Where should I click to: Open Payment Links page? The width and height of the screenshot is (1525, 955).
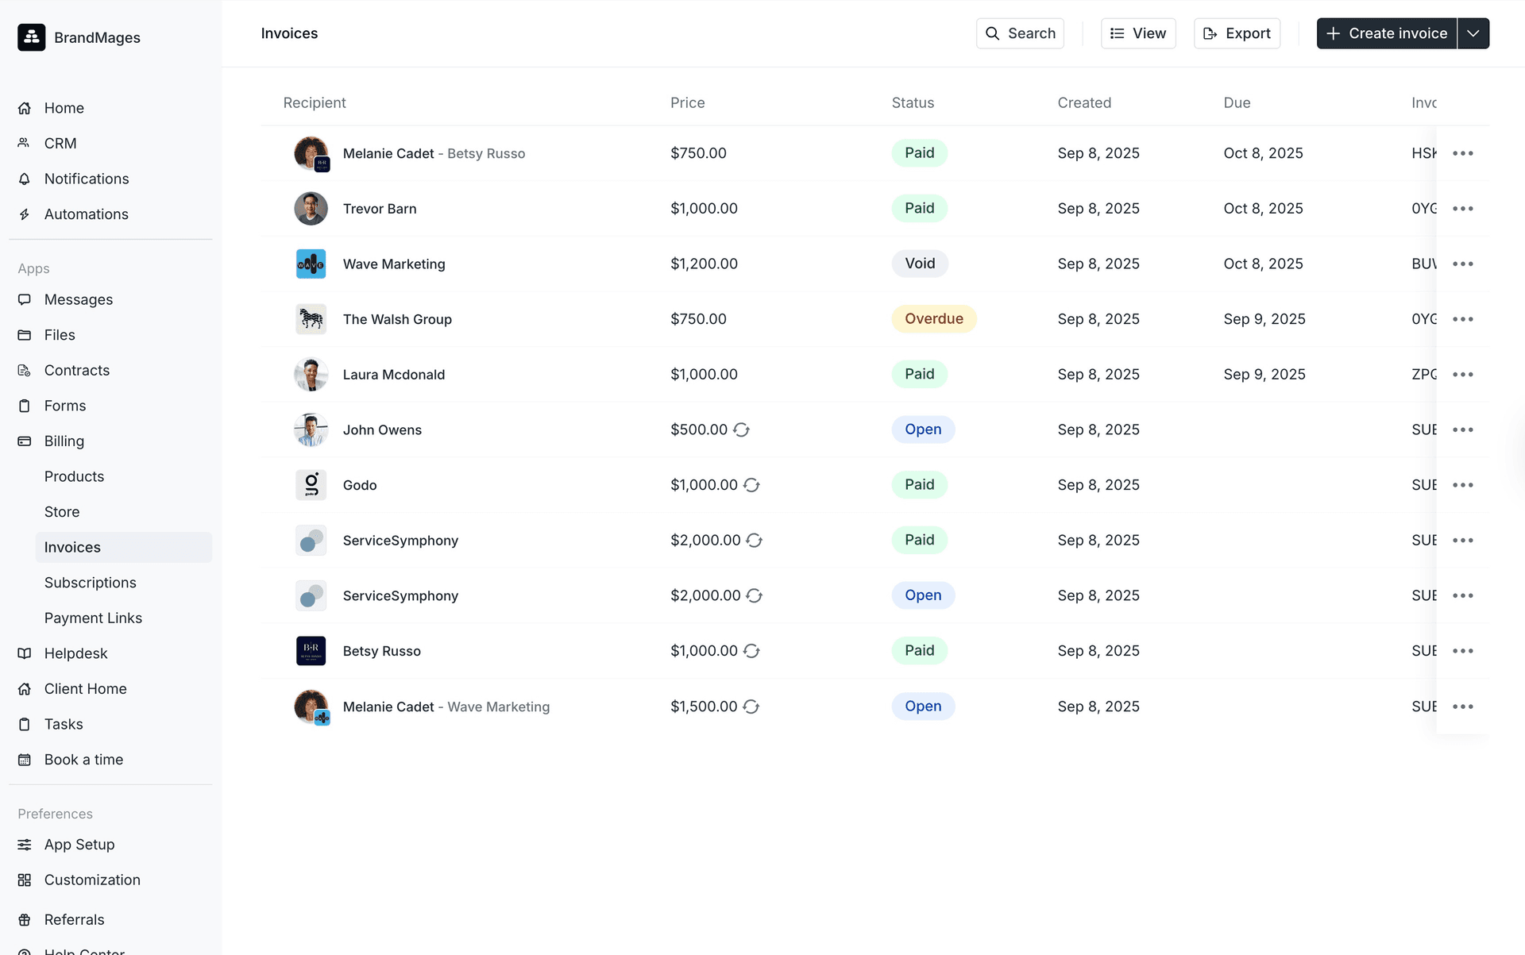tap(93, 618)
